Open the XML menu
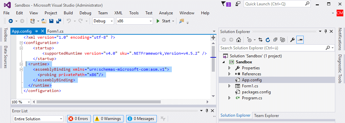 (x=118, y=13)
